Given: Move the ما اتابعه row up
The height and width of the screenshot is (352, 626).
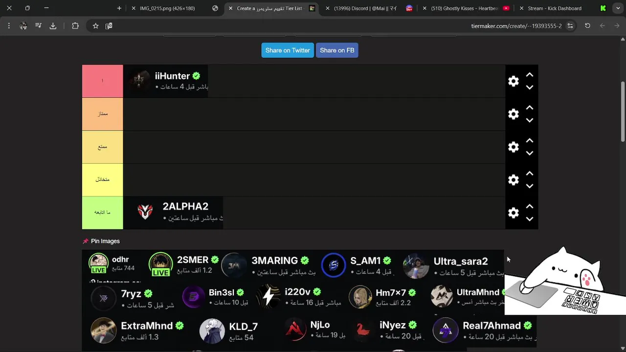Looking at the screenshot, I should [x=530, y=207].
